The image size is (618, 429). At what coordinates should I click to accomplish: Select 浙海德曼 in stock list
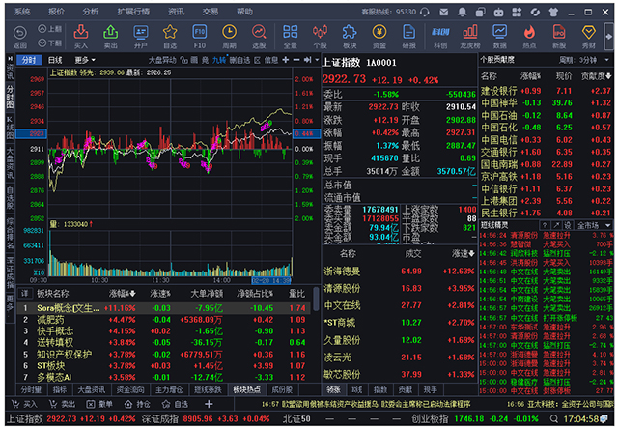point(399,272)
